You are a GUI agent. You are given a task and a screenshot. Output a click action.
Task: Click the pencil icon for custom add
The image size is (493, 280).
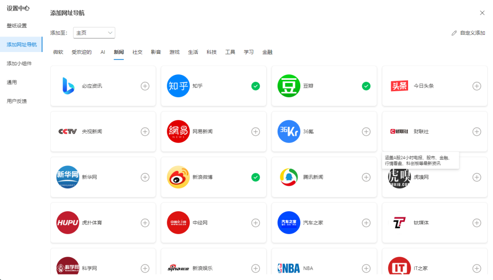point(454,33)
